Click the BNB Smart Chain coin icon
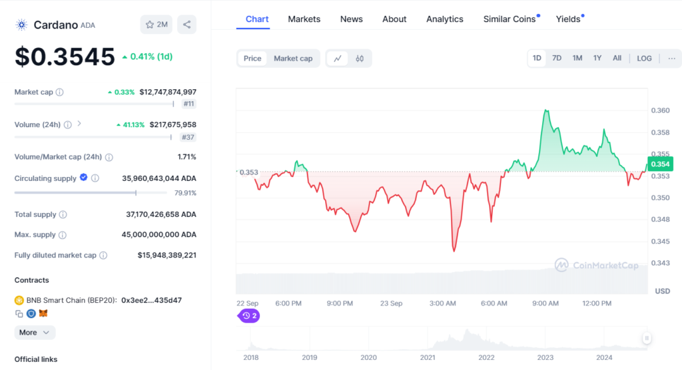Viewport: 682px width, 370px height. [x=19, y=300]
